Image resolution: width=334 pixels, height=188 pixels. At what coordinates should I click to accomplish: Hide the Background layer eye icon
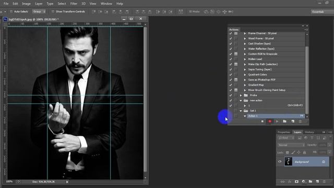click(x=280, y=161)
